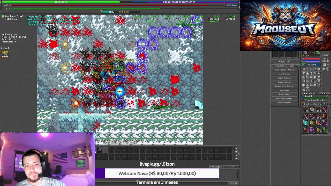Open Supply Analyser
The width and height of the screenshot is (331, 186).
point(284,78)
